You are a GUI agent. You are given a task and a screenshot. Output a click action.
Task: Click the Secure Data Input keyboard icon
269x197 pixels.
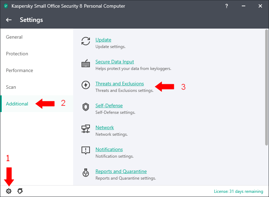[x=86, y=63]
